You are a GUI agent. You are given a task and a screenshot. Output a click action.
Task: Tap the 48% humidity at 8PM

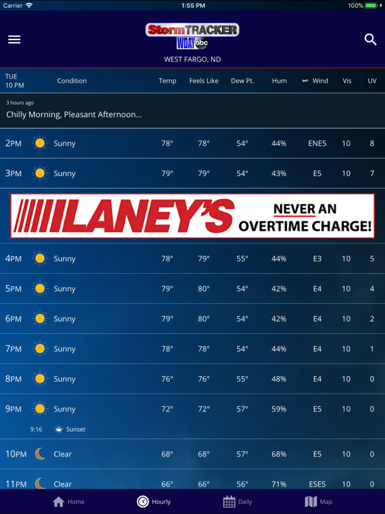(x=279, y=379)
